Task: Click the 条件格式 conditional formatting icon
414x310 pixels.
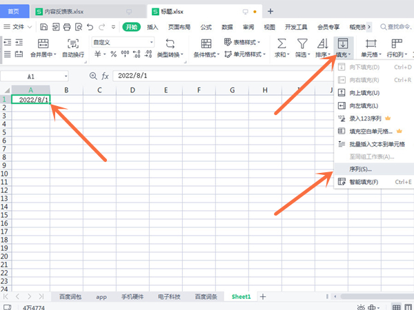Action: tap(206, 43)
